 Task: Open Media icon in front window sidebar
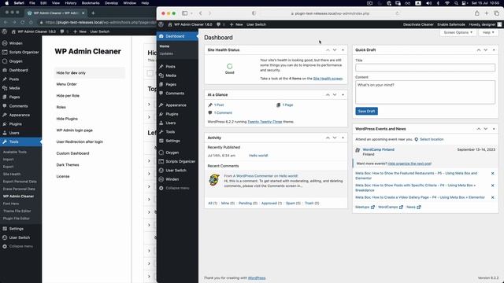pos(161,75)
